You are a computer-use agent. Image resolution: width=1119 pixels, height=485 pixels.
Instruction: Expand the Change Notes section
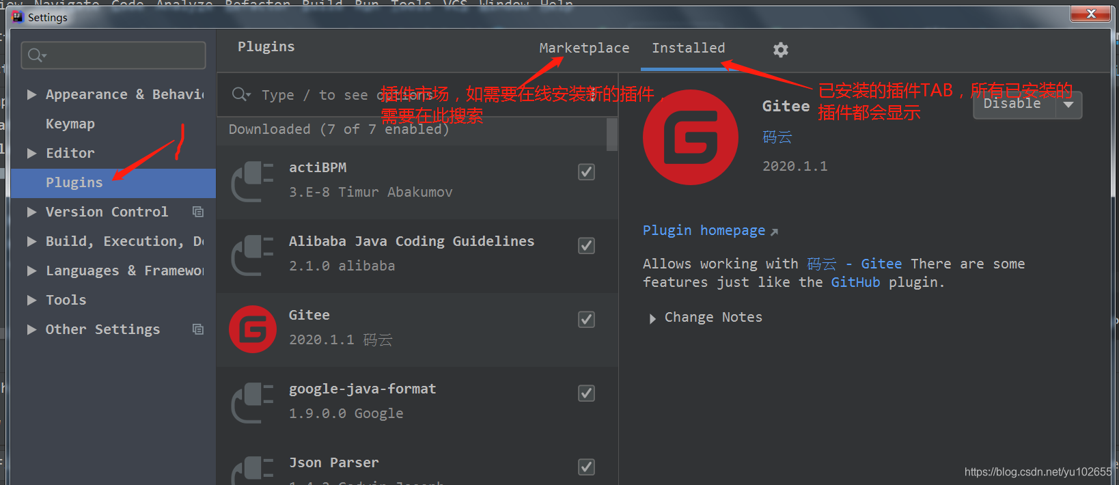(x=652, y=318)
